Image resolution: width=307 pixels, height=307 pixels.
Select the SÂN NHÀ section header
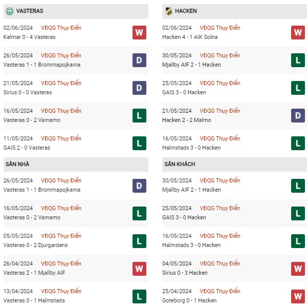point(76,165)
